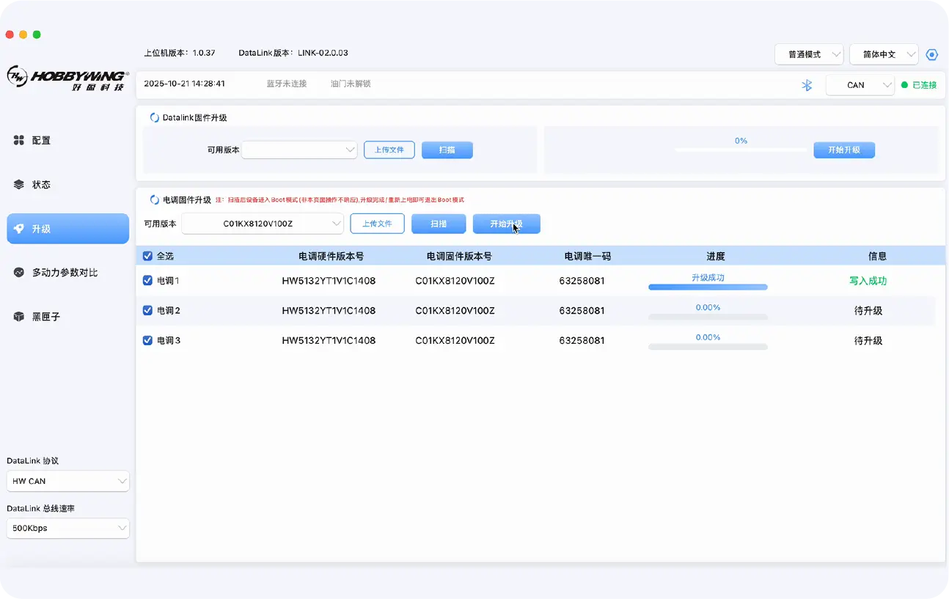Open the CAN connection type dropdown
949x599 pixels.
coord(860,85)
